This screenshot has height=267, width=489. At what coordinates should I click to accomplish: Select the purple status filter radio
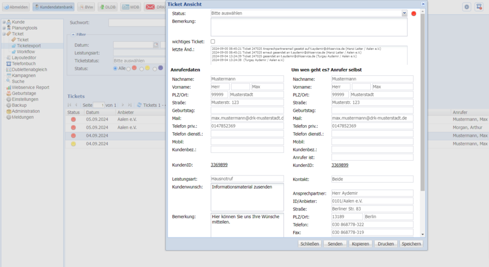pos(155,69)
